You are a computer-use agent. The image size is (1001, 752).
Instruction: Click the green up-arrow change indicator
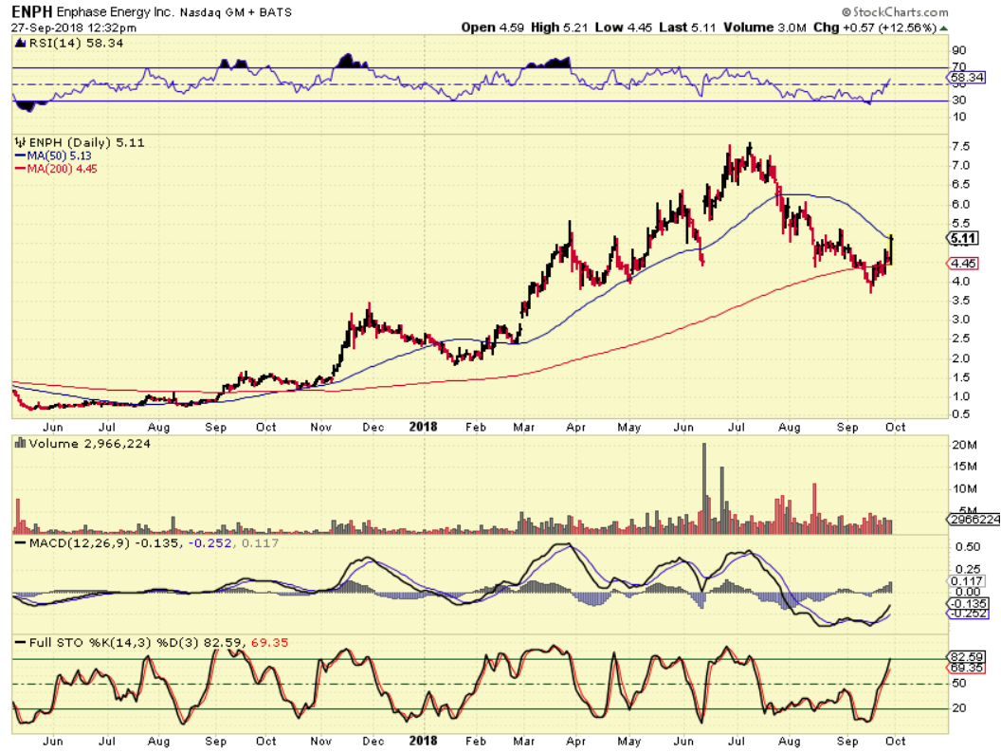click(943, 28)
